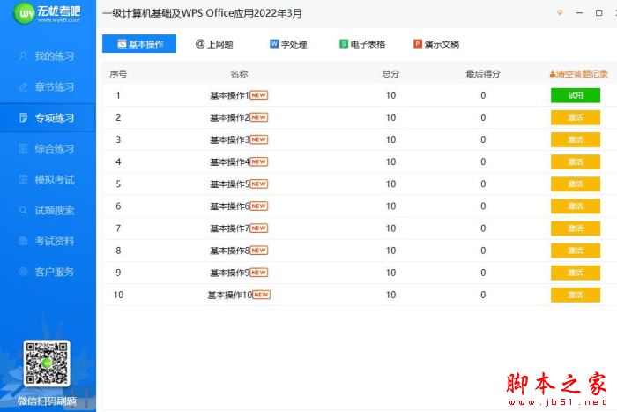Select the 基本操作7 row name
The height and width of the screenshot is (412, 617).
click(x=229, y=228)
